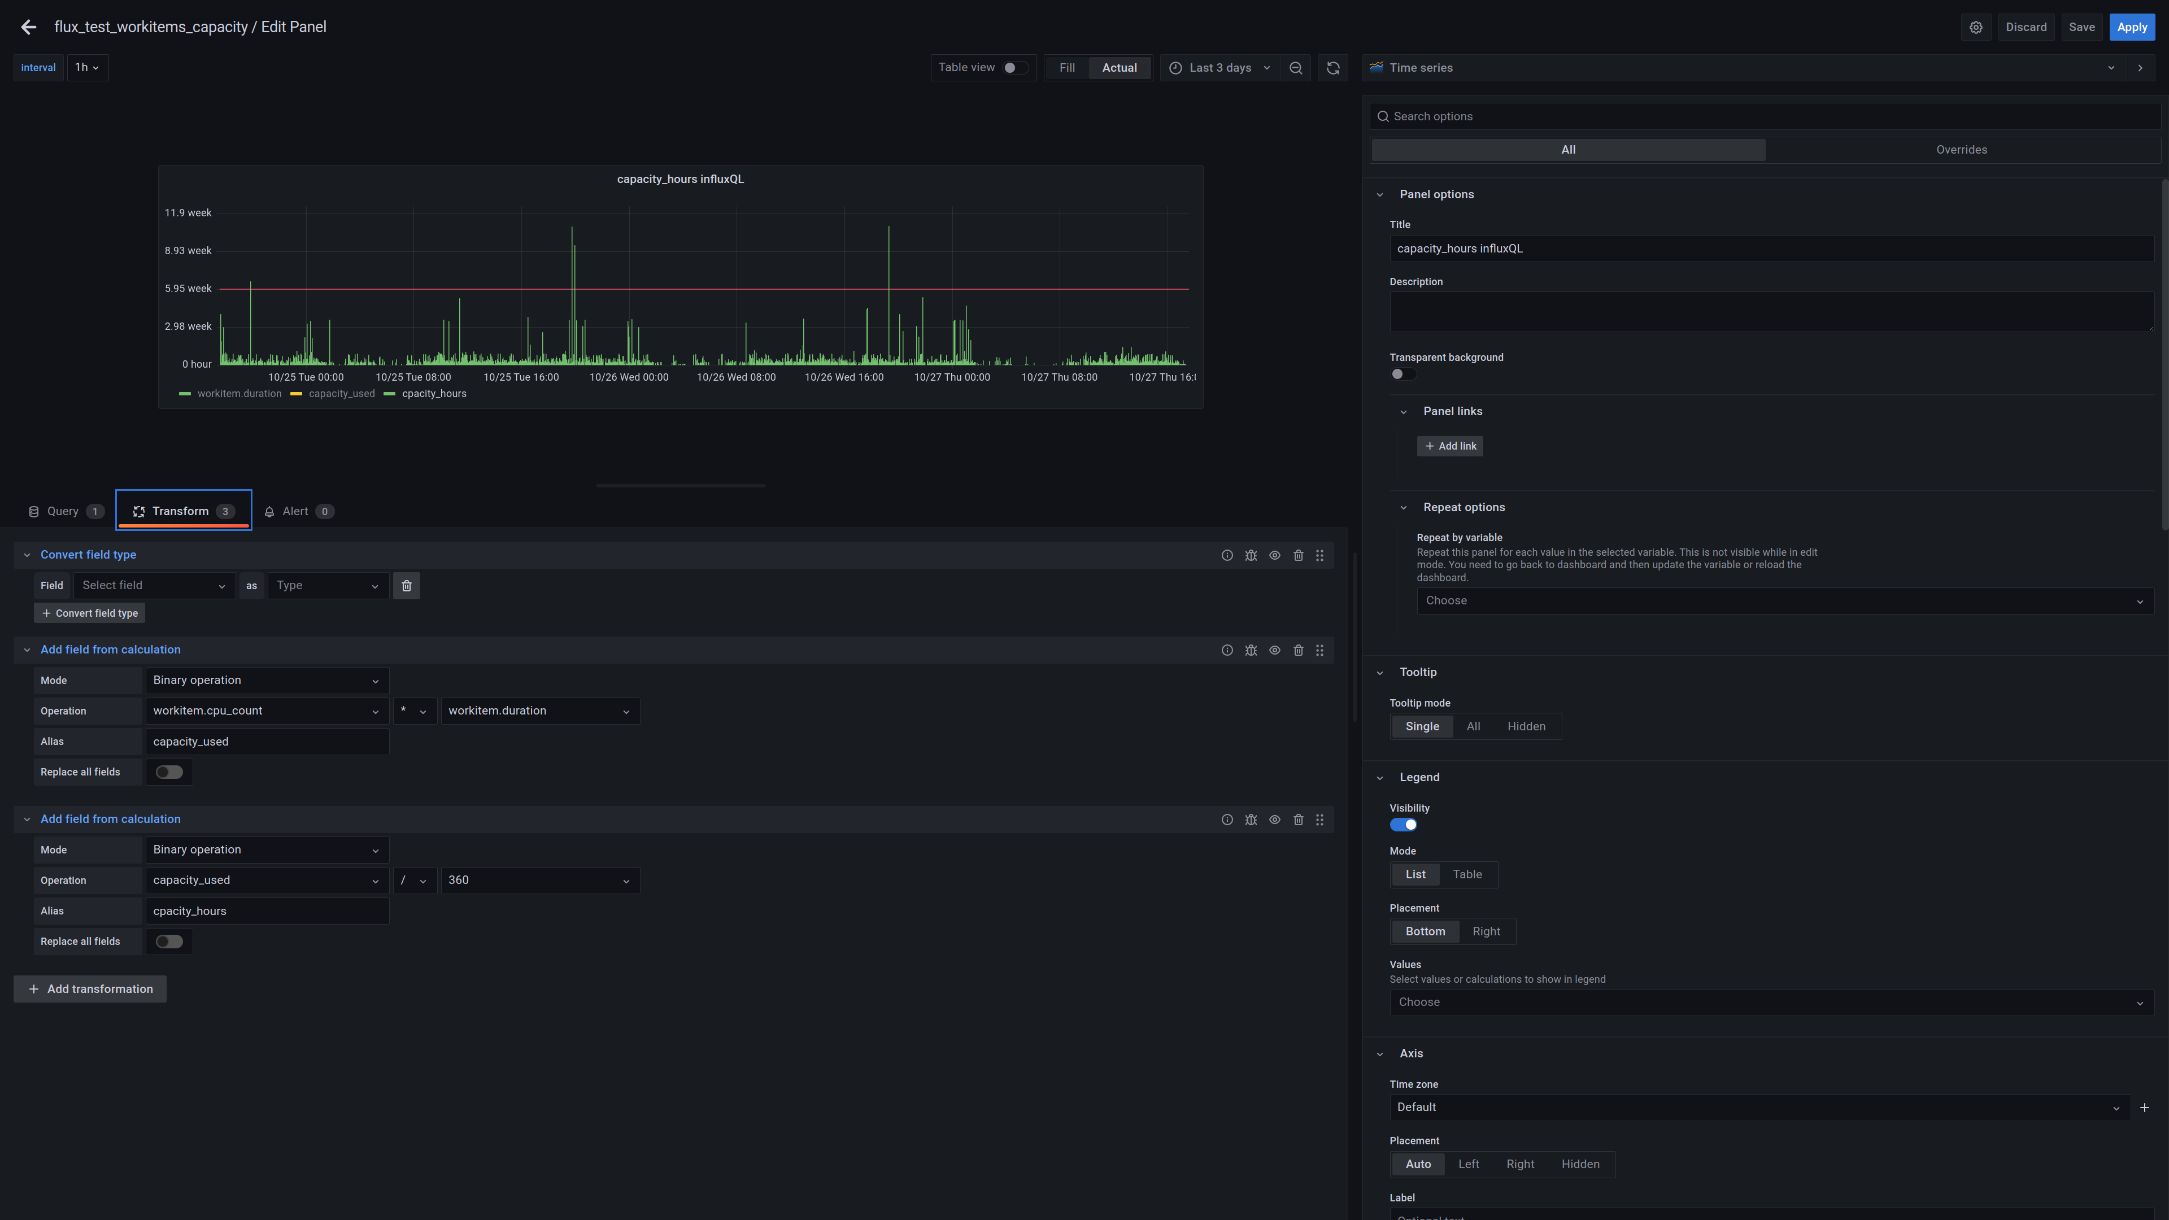Screen dimensions: 2169x1220
Task: Zoom out the dashboard time range
Action: [x=1296, y=67]
